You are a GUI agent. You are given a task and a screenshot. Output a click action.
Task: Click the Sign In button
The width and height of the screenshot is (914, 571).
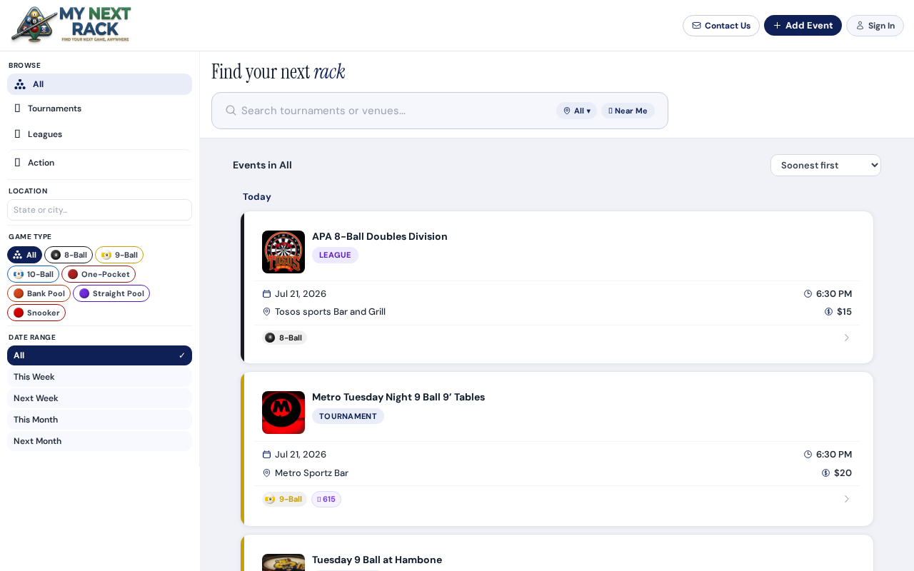[x=875, y=26]
